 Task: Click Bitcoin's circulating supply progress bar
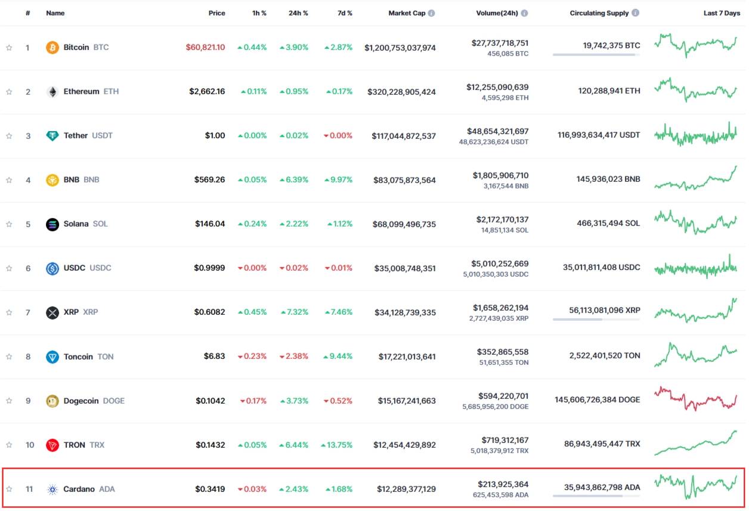596,55
